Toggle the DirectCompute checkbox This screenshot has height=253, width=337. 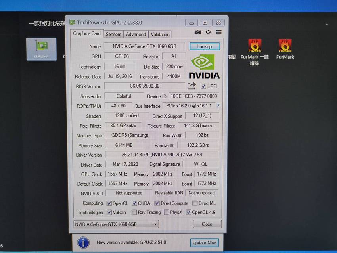(157, 203)
